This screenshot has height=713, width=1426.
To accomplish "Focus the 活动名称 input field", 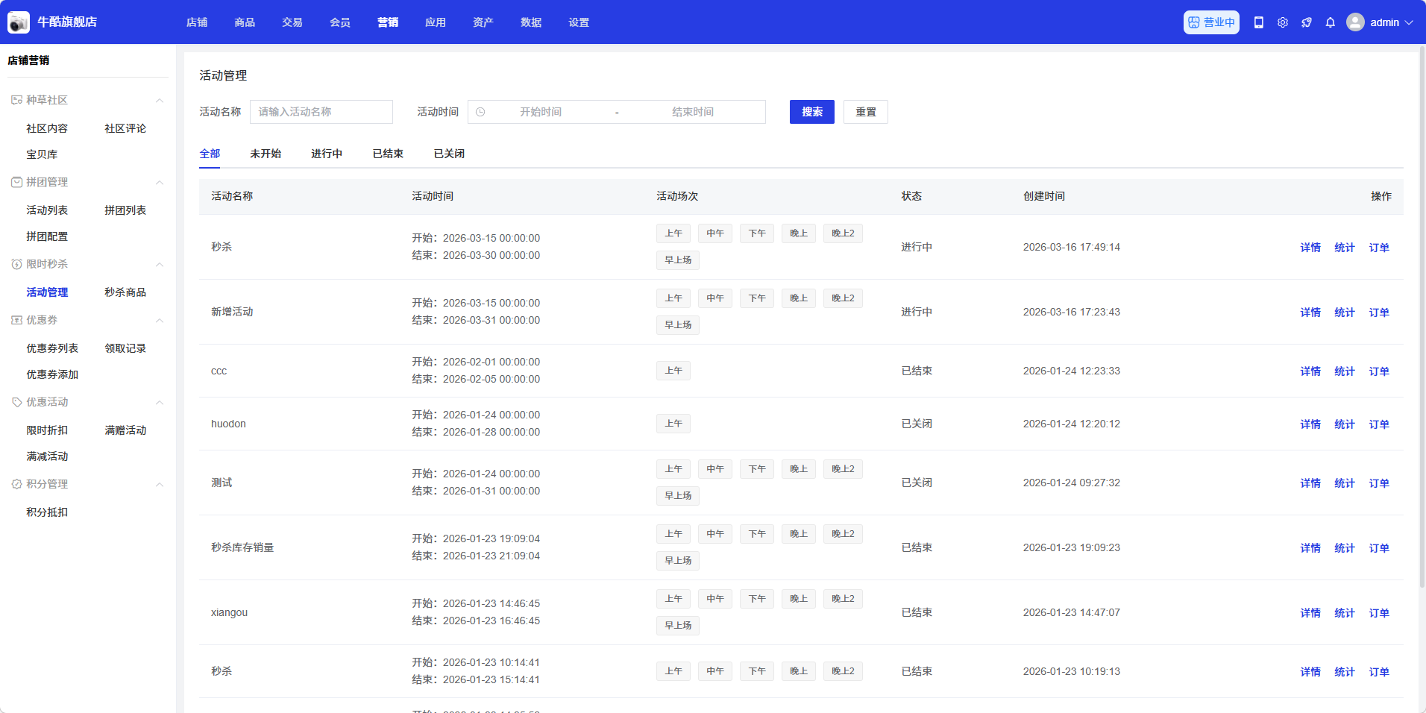I will (x=321, y=112).
